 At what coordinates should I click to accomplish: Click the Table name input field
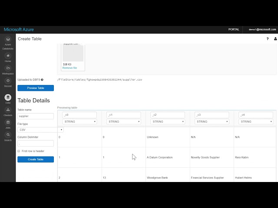pyautogui.click(x=36, y=116)
